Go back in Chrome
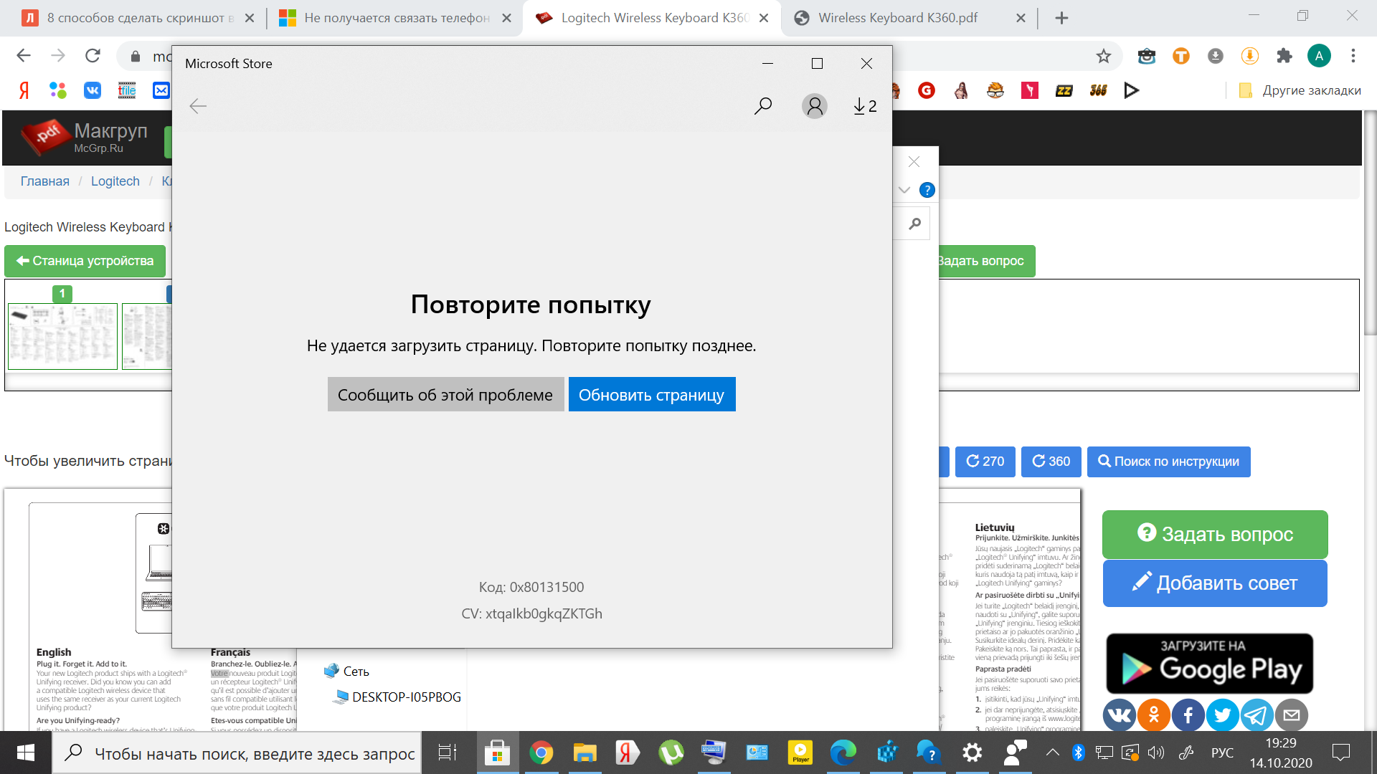 click(24, 56)
